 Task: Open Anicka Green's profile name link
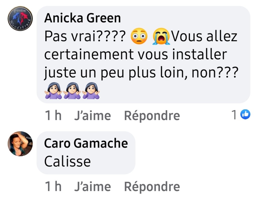point(82,18)
